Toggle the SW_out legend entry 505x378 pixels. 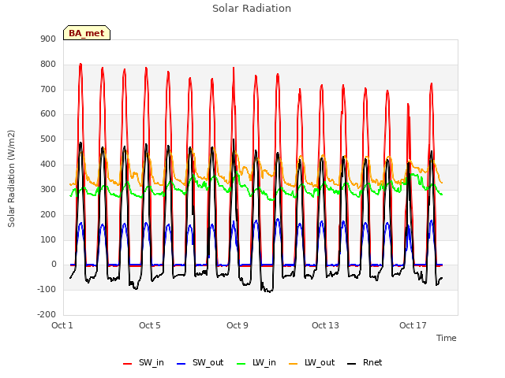tap(200, 362)
